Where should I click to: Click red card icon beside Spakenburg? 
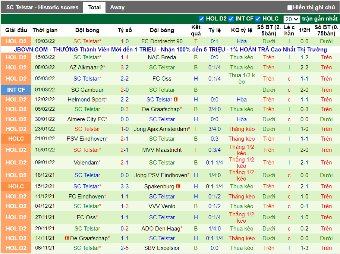tap(178, 186)
